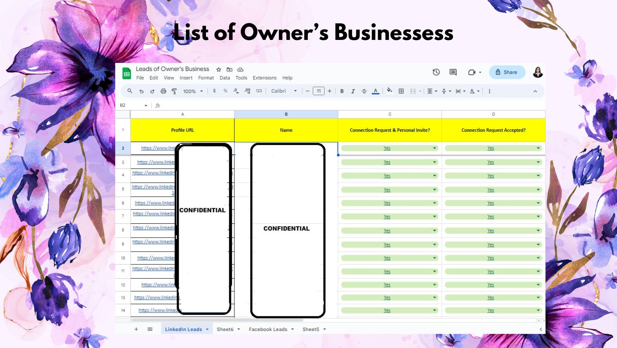
Task: Increase decimal places
Action: [x=247, y=91]
